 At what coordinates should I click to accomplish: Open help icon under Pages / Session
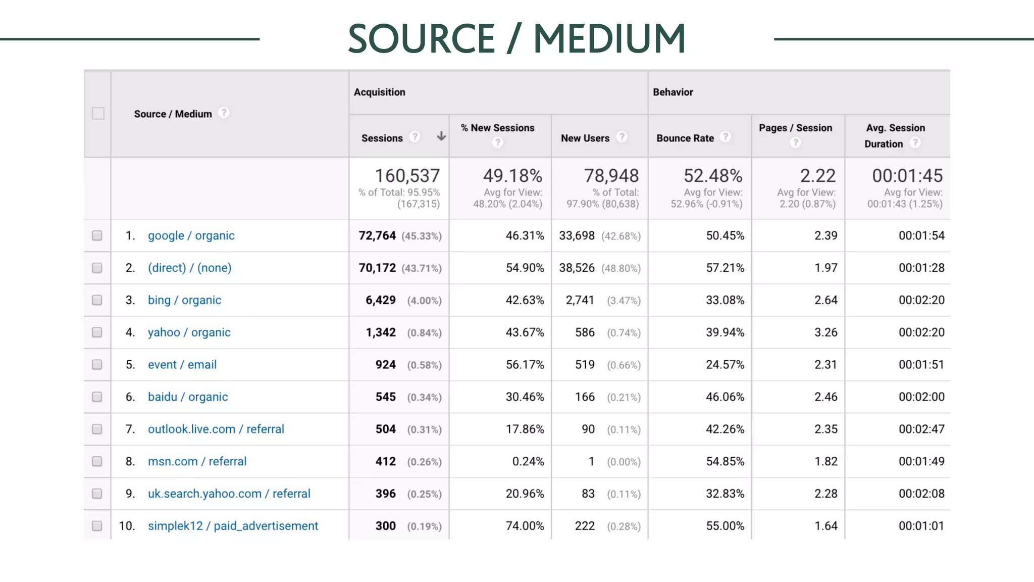point(795,142)
